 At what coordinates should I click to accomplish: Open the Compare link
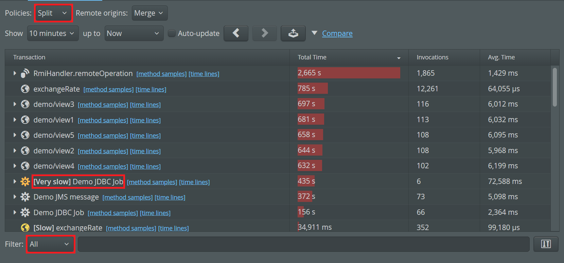pyautogui.click(x=337, y=33)
